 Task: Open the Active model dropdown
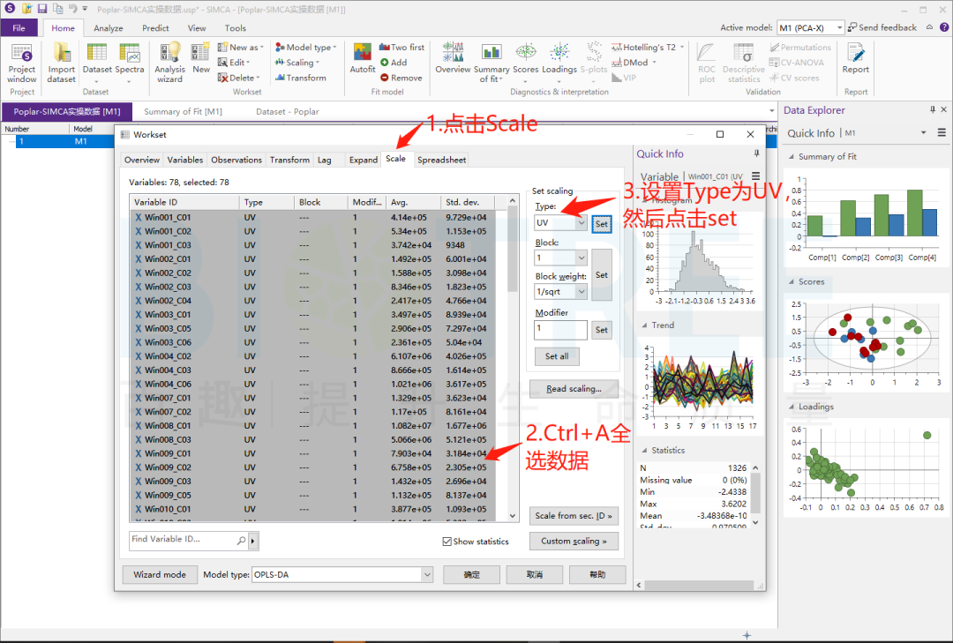coord(838,28)
